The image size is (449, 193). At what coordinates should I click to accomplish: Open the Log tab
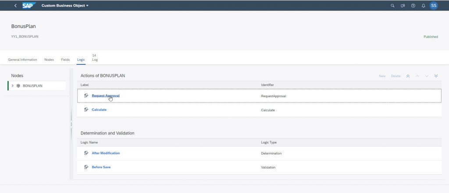(x=95, y=58)
